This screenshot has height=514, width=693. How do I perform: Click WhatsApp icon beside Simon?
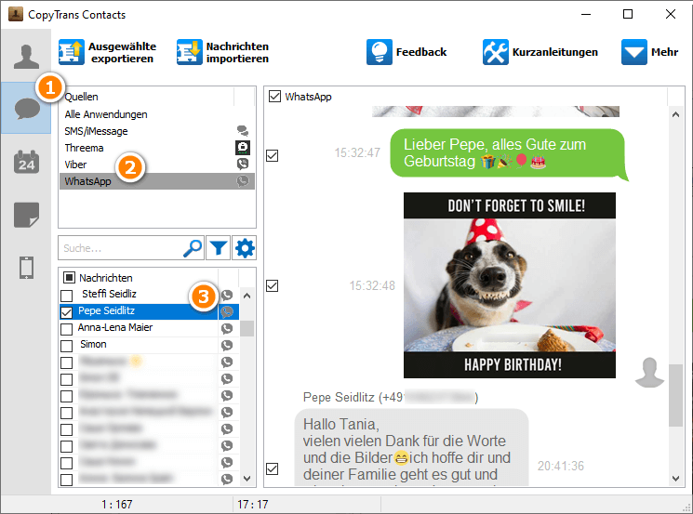227,346
